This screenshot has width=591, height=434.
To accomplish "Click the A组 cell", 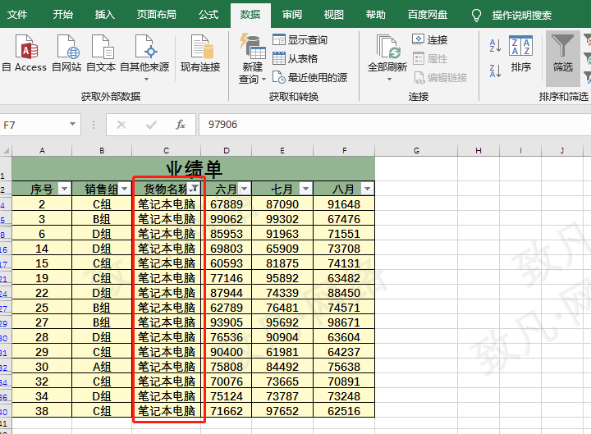I will [102, 367].
